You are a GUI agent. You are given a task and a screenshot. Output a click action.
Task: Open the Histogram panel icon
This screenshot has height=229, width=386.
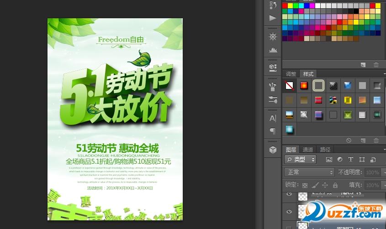[x=273, y=50]
